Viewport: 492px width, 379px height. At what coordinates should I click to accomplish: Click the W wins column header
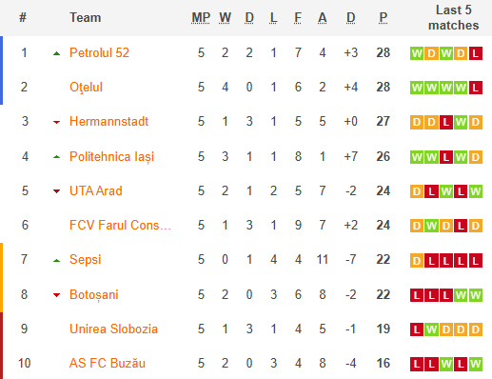pos(225,18)
